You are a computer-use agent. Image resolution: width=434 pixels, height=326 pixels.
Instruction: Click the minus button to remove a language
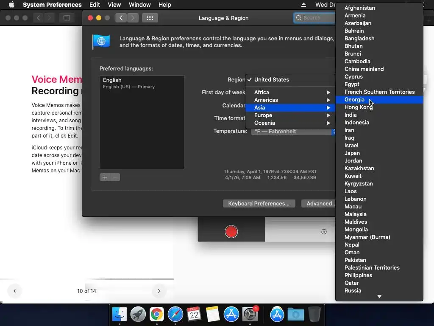[x=115, y=177]
